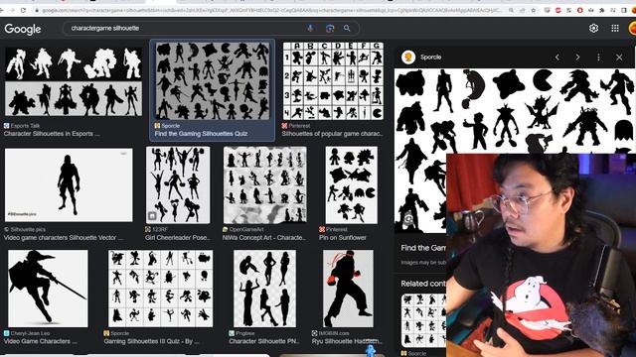The width and height of the screenshot is (636, 357).
Task: Open women Character Silhouette PNG thumbnail
Action: (264, 289)
